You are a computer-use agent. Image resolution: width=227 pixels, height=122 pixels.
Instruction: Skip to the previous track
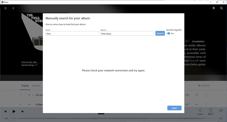tap(6, 111)
